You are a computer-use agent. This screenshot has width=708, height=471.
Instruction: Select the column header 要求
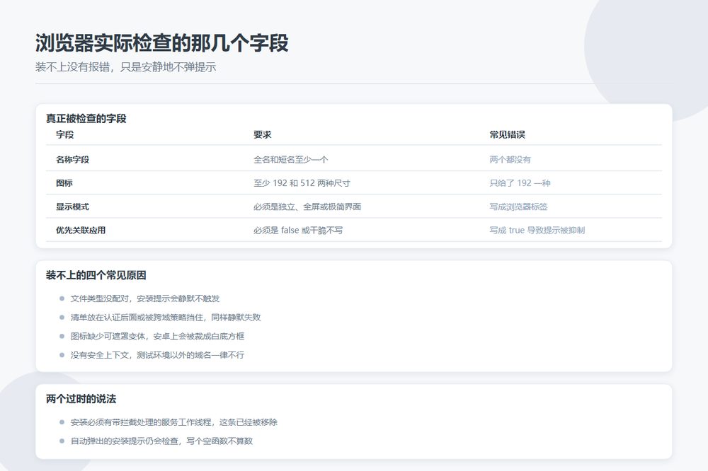click(263, 134)
